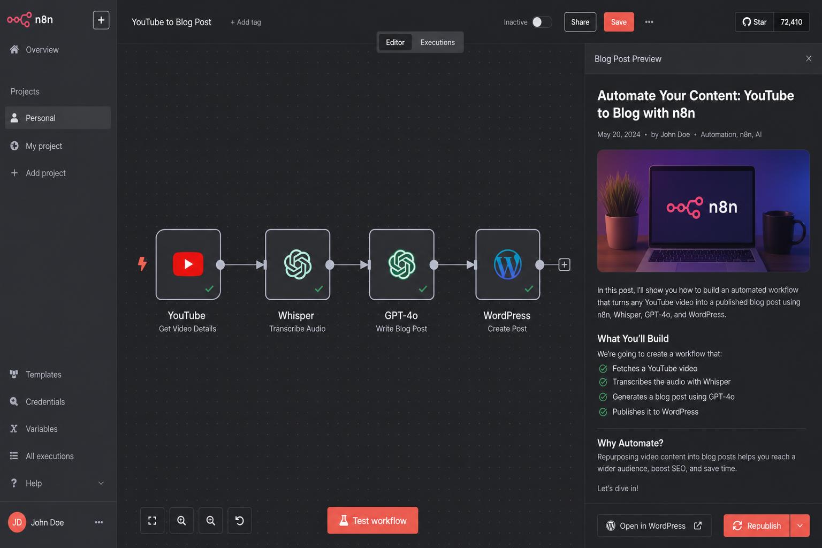Viewport: 822px width, 548px height.
Task: Click the GPT-4o node output connector
Action: click(434, 264)
